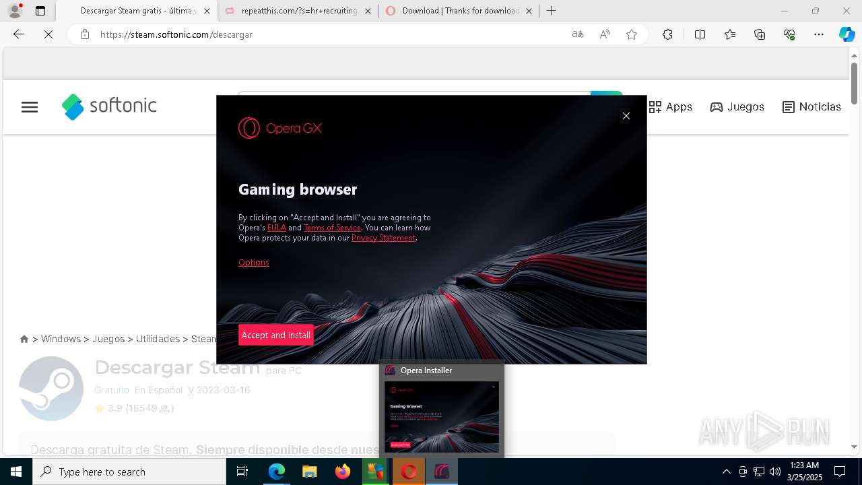The width and height of the screenshot is (862, 485).
Task: Click Accept and Install in Opera GX installer
Action: point(275,335)
